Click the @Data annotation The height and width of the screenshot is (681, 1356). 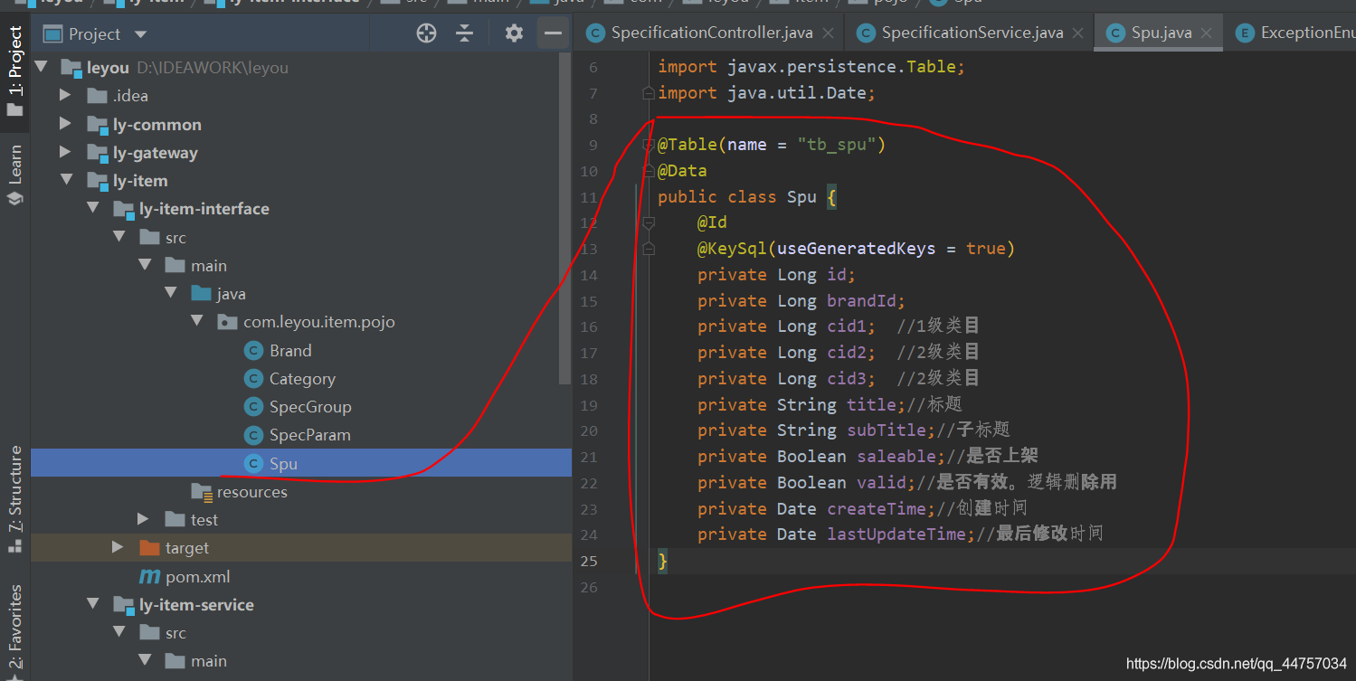(x=682, y=171)
